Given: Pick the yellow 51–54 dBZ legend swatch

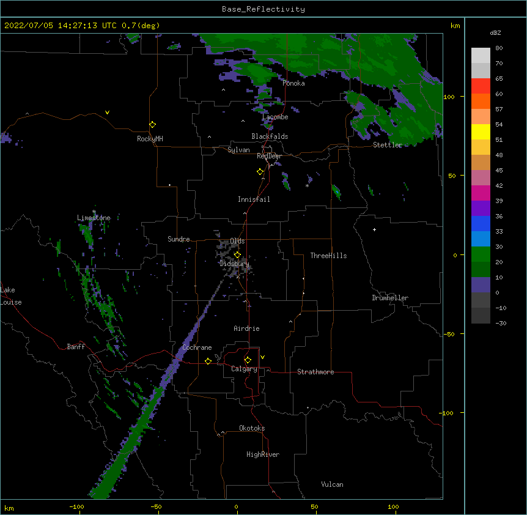Looking at the screenshot, I should [x=481, y=132].
